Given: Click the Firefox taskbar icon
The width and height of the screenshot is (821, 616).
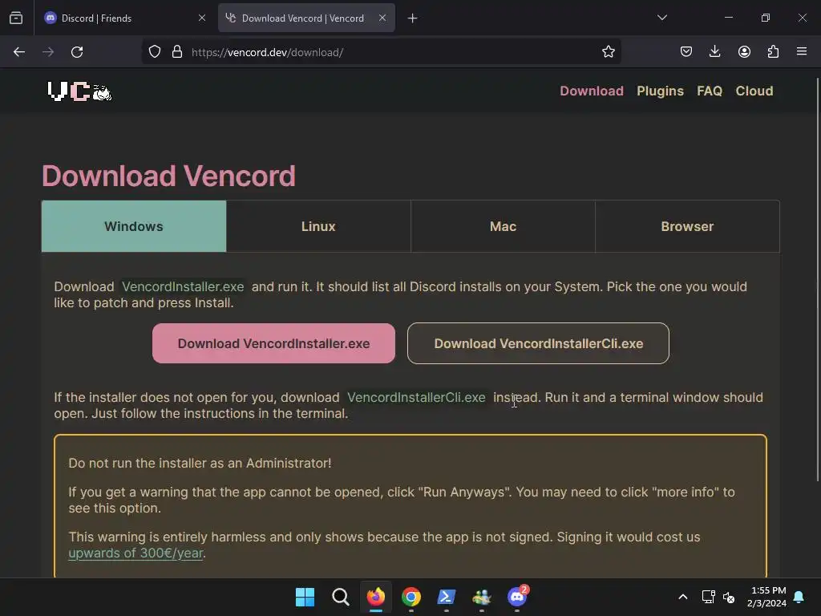Looking at the screenshot, I should pyautogui.click(x=376, y=597).
